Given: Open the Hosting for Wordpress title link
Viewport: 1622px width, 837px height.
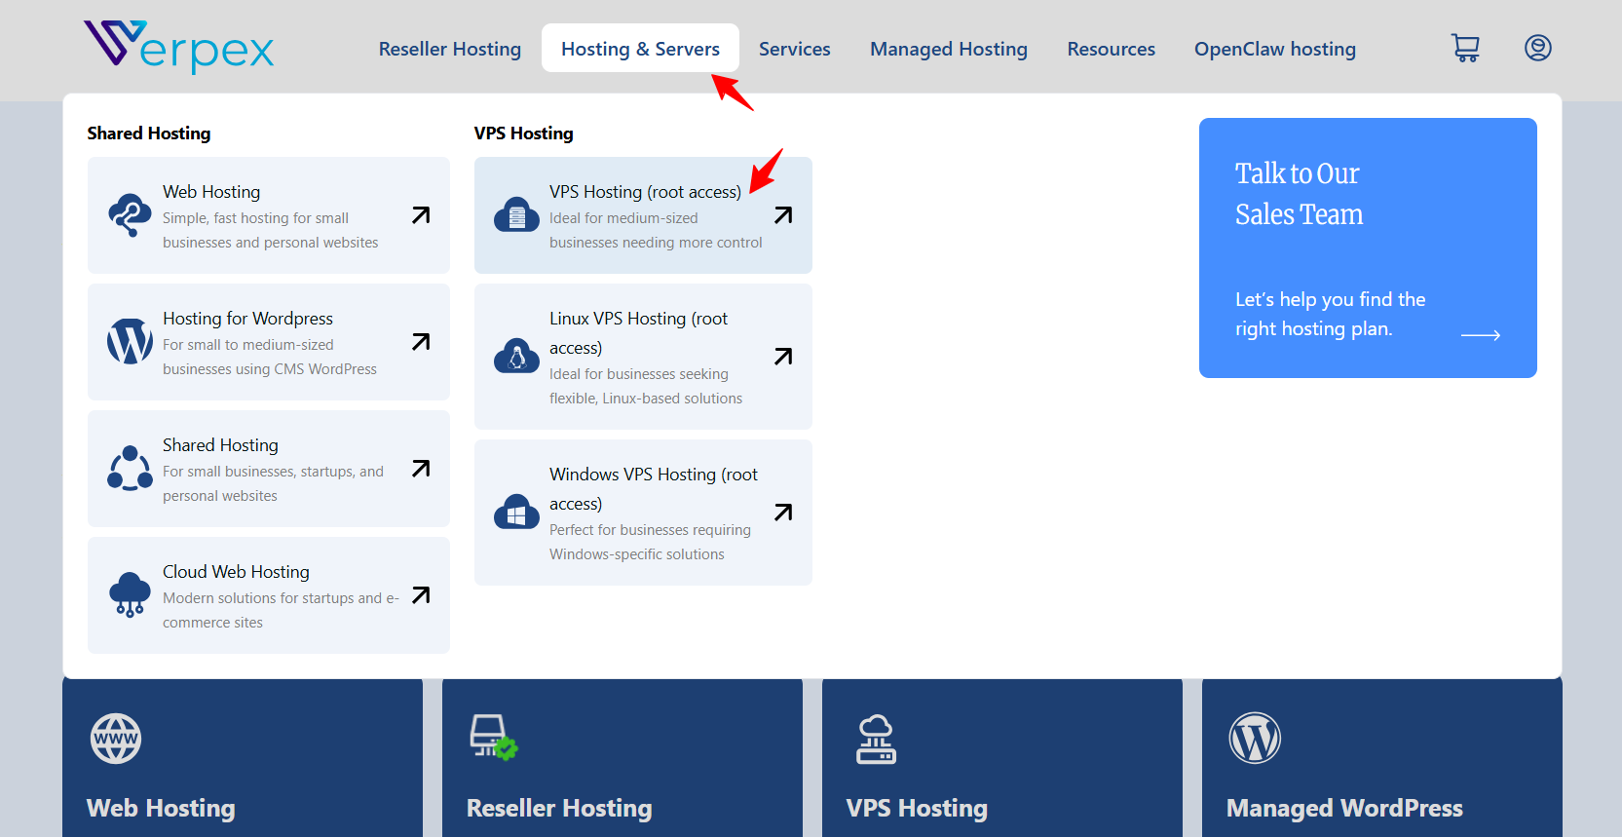Looking at the screenshot, I should tap(247, 319).
